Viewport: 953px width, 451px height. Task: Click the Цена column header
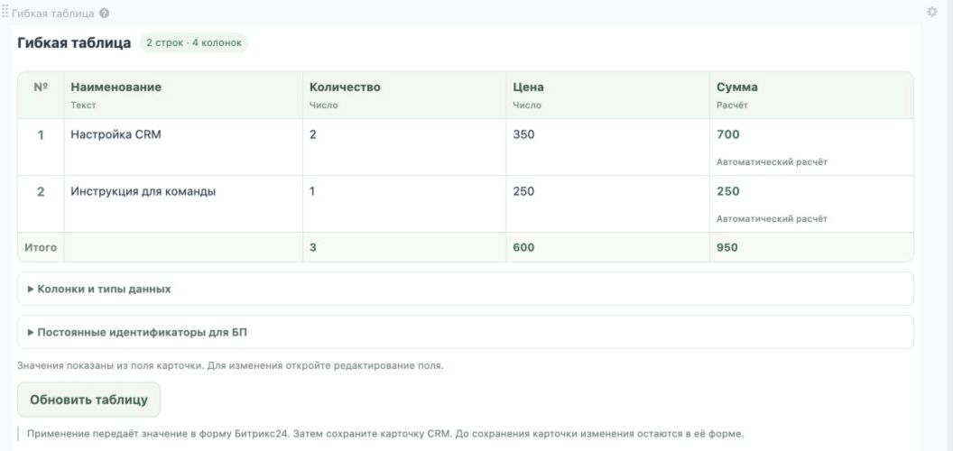(x=607, y=95)
